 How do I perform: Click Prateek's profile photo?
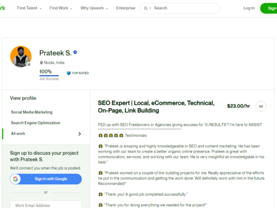21,57
